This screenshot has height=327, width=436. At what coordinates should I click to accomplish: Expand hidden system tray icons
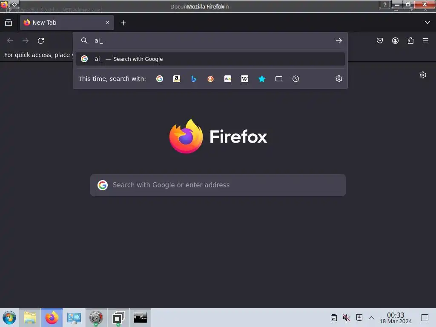click(x=371, y=318)
